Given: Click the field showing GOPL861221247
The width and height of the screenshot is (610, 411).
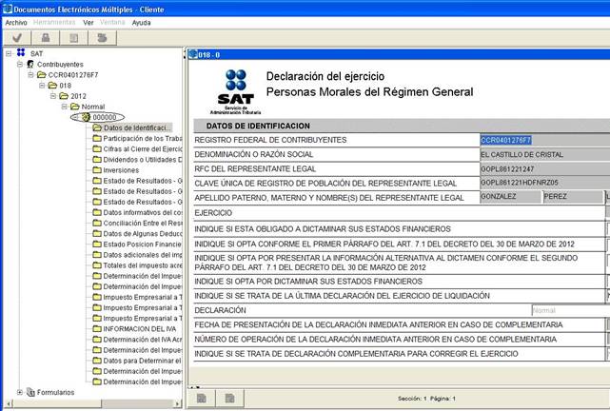Looking at the screenshot, I should pos(544,168).
